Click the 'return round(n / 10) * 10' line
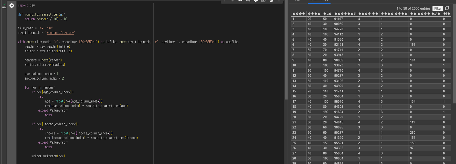 pos(46,19)
